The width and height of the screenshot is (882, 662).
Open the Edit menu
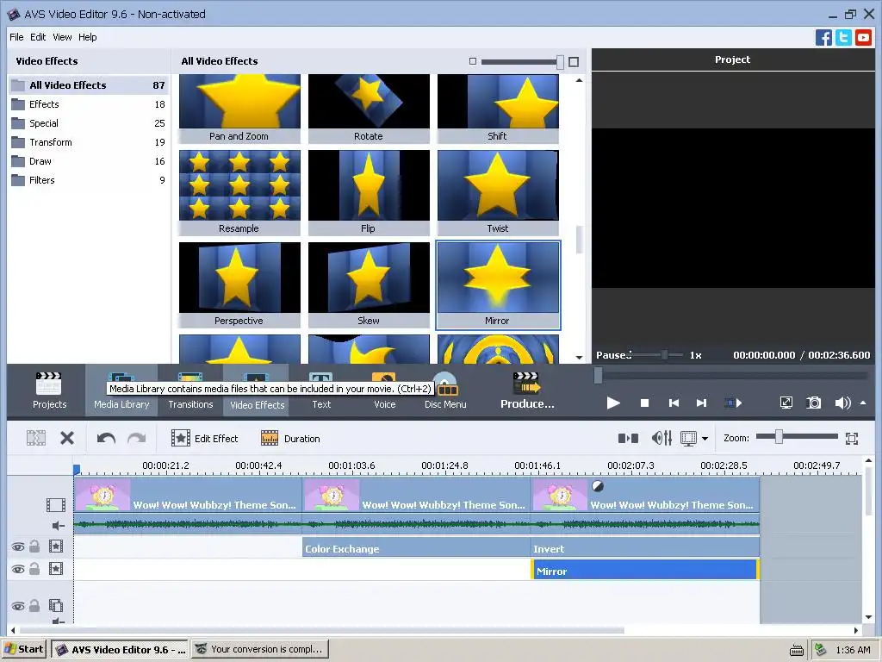point(38,37)
